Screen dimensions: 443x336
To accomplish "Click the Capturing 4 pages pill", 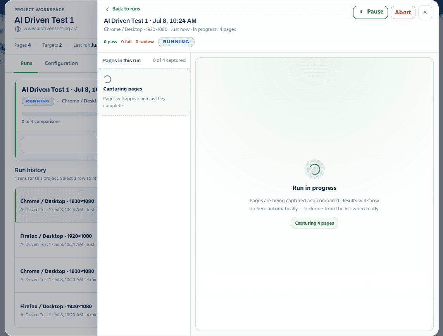I will point(314,223).
